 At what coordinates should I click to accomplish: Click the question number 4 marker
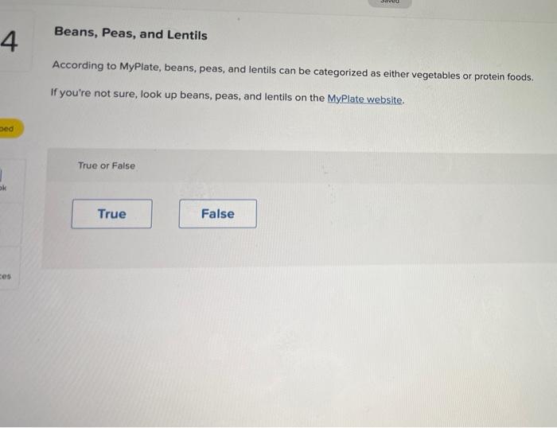10,41
